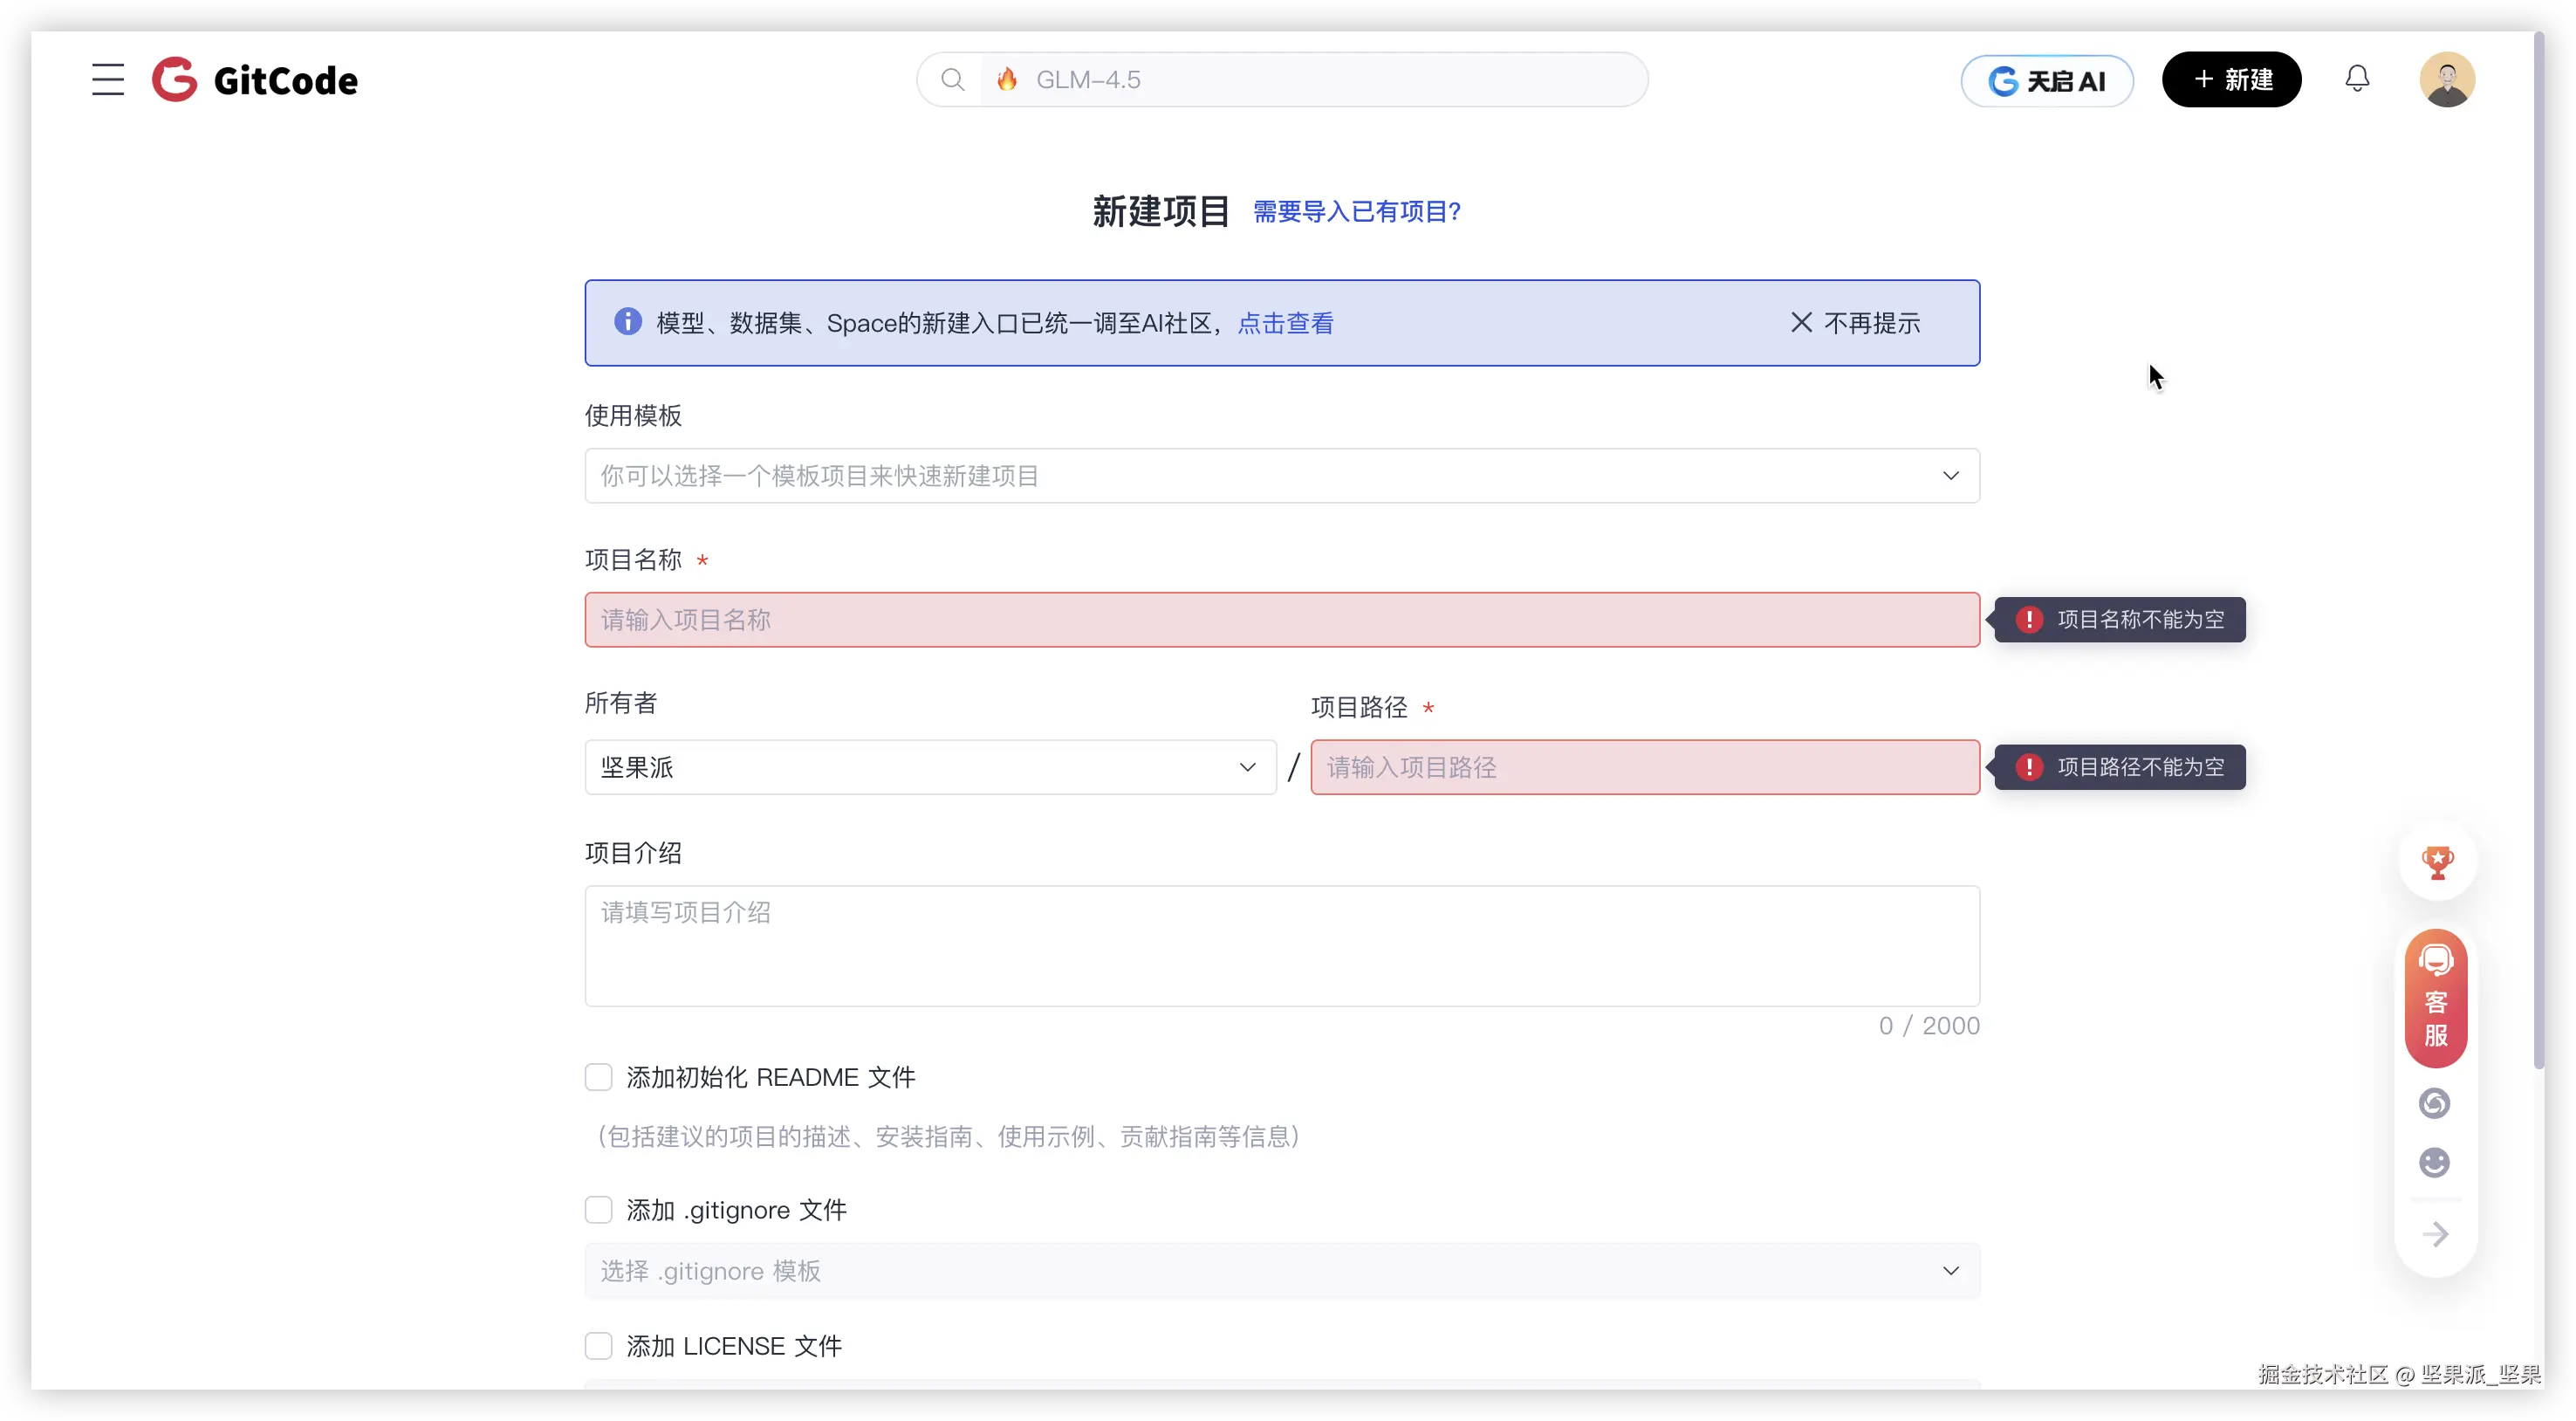Viewport: 2576px width, 1421px height.
Task: Open the hamburger menu icon
Action: point(108,80)
